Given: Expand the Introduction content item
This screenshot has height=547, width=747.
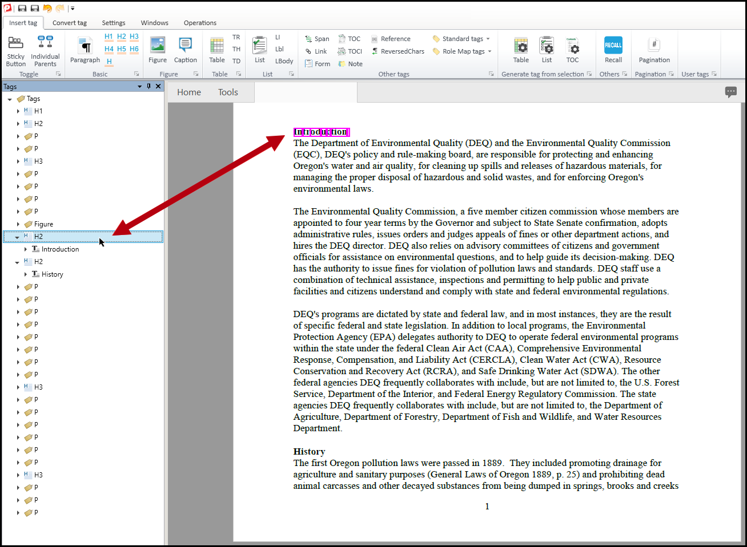Looking at the screenshot, I should 26,249.
